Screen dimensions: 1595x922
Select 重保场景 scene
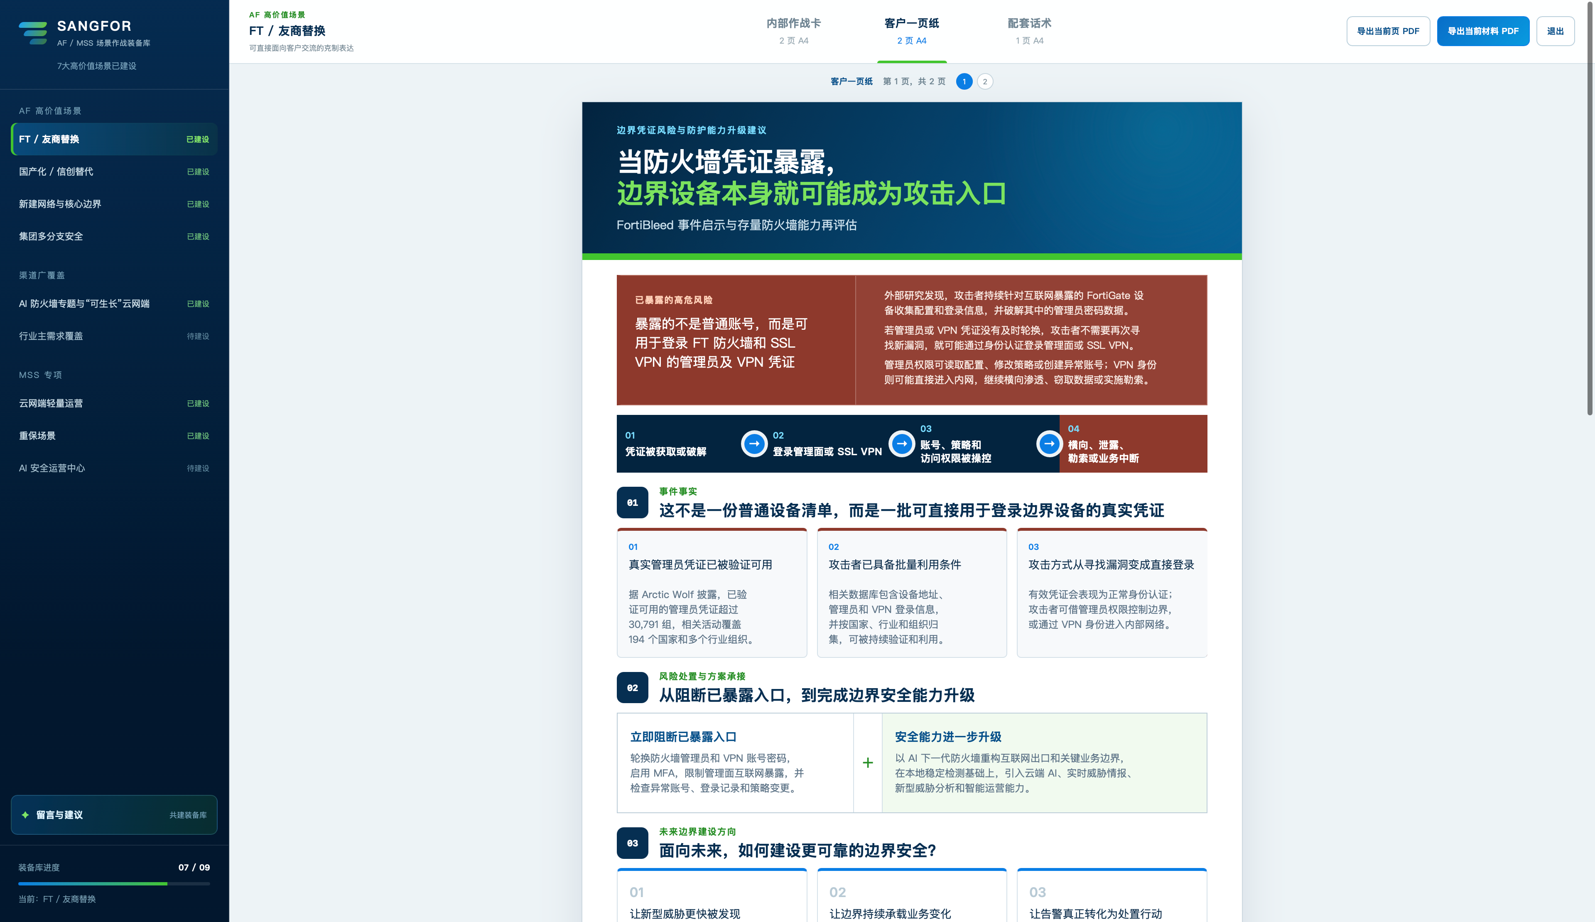pyautogui.click(x=114, y=435)
